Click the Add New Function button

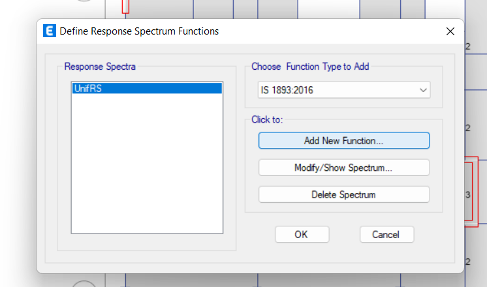[344, 141]
